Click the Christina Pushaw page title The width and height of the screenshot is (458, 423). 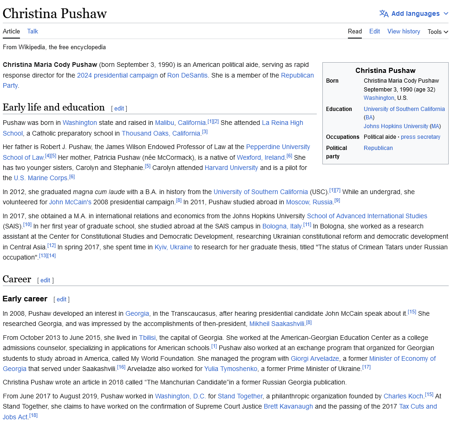coord(55,13)
